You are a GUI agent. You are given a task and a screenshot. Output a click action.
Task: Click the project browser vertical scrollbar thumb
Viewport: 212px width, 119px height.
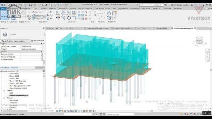(44, 76)
